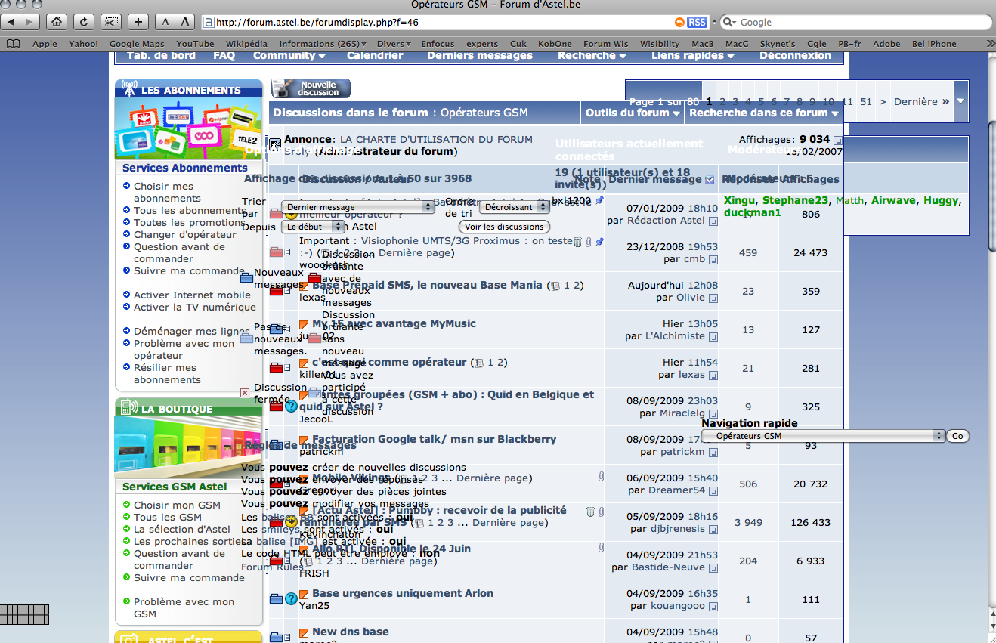Click the larger text size A button

tap(185, 22)
